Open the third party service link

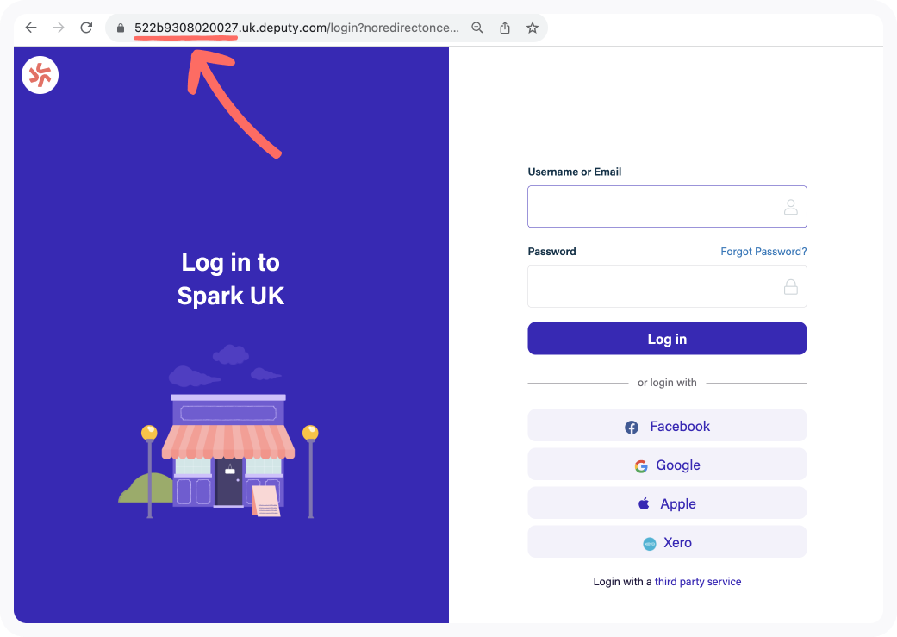698,582
